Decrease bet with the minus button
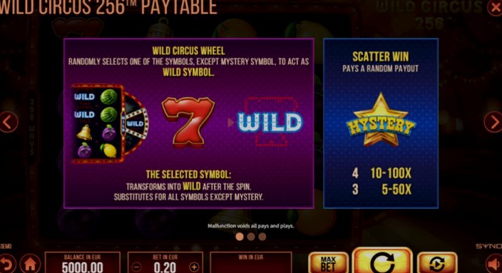The height and width of the screenshot is (273, 502). 136,267
